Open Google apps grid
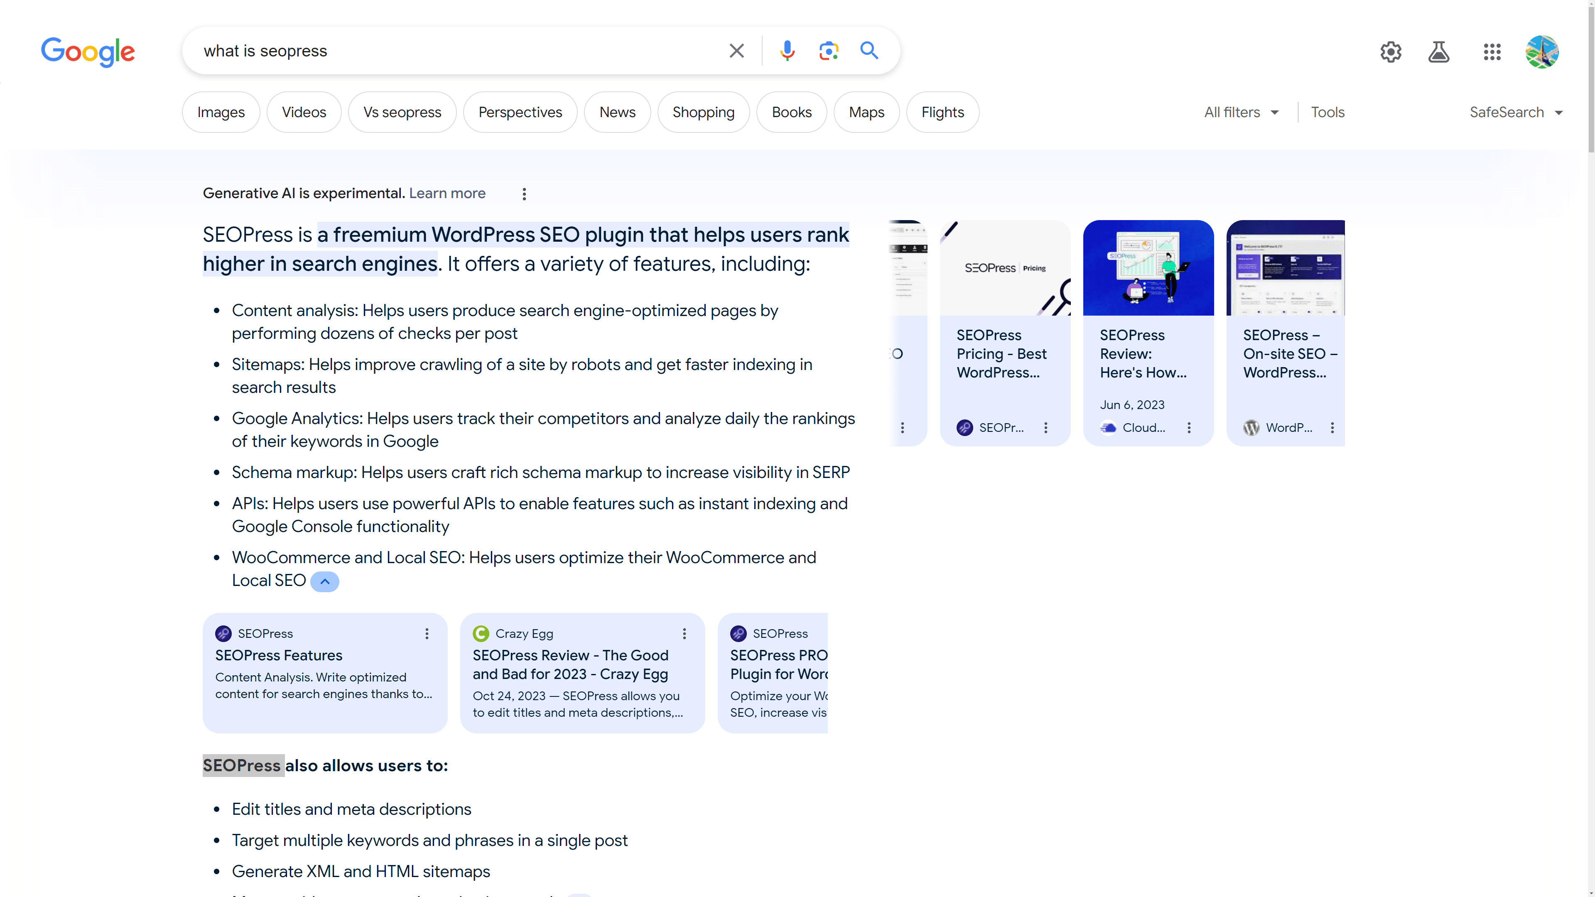The width and height of the screenshot is (1595, 897). tap(1492, 52)
